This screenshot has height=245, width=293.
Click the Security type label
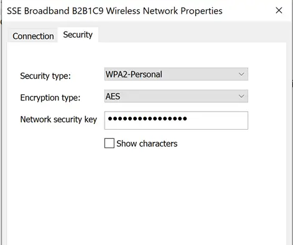click(x=45, y=76)
